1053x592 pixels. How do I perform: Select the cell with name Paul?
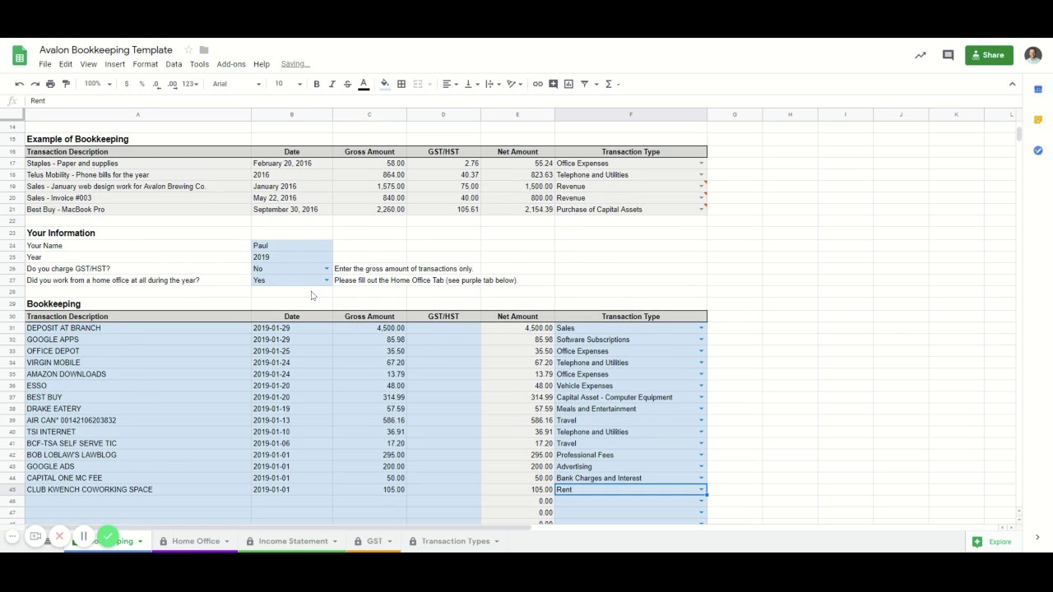tap(292, 246)
